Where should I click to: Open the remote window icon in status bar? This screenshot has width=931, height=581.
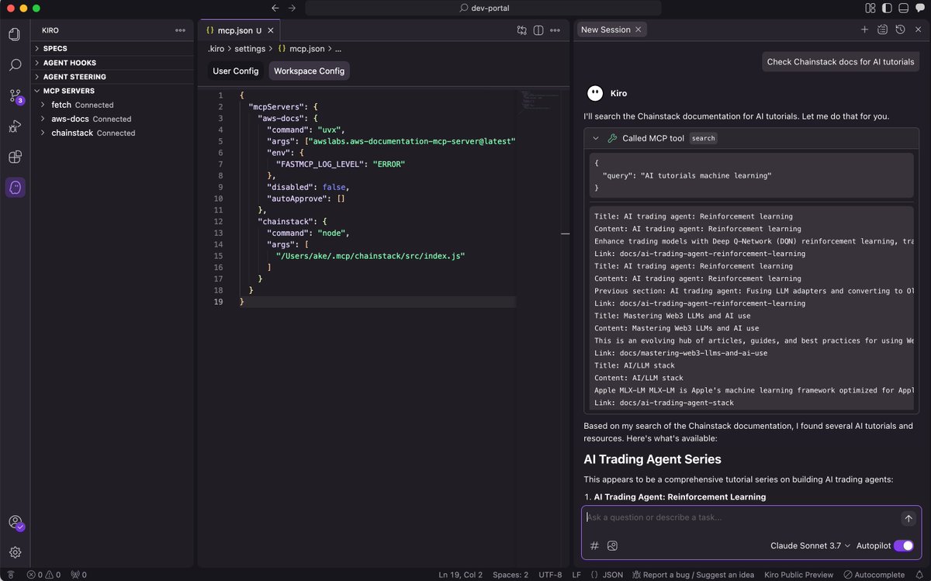tap(10, 575)
